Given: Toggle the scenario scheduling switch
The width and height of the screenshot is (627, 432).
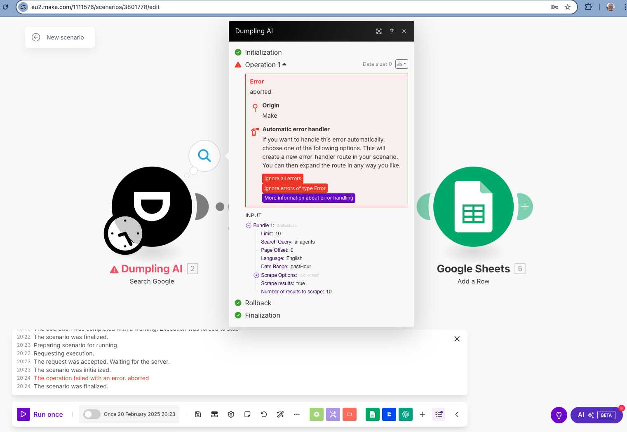Looking at the screenshot, I should pyautogui.click(x=92, y=414).
